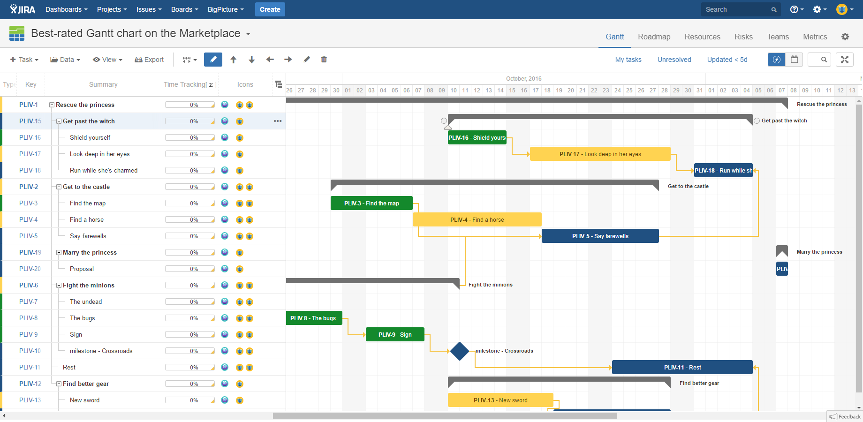Viewport: 863px width, 422px height.
Task: Switch to the Roadmap tab
Action: [654, 37]
